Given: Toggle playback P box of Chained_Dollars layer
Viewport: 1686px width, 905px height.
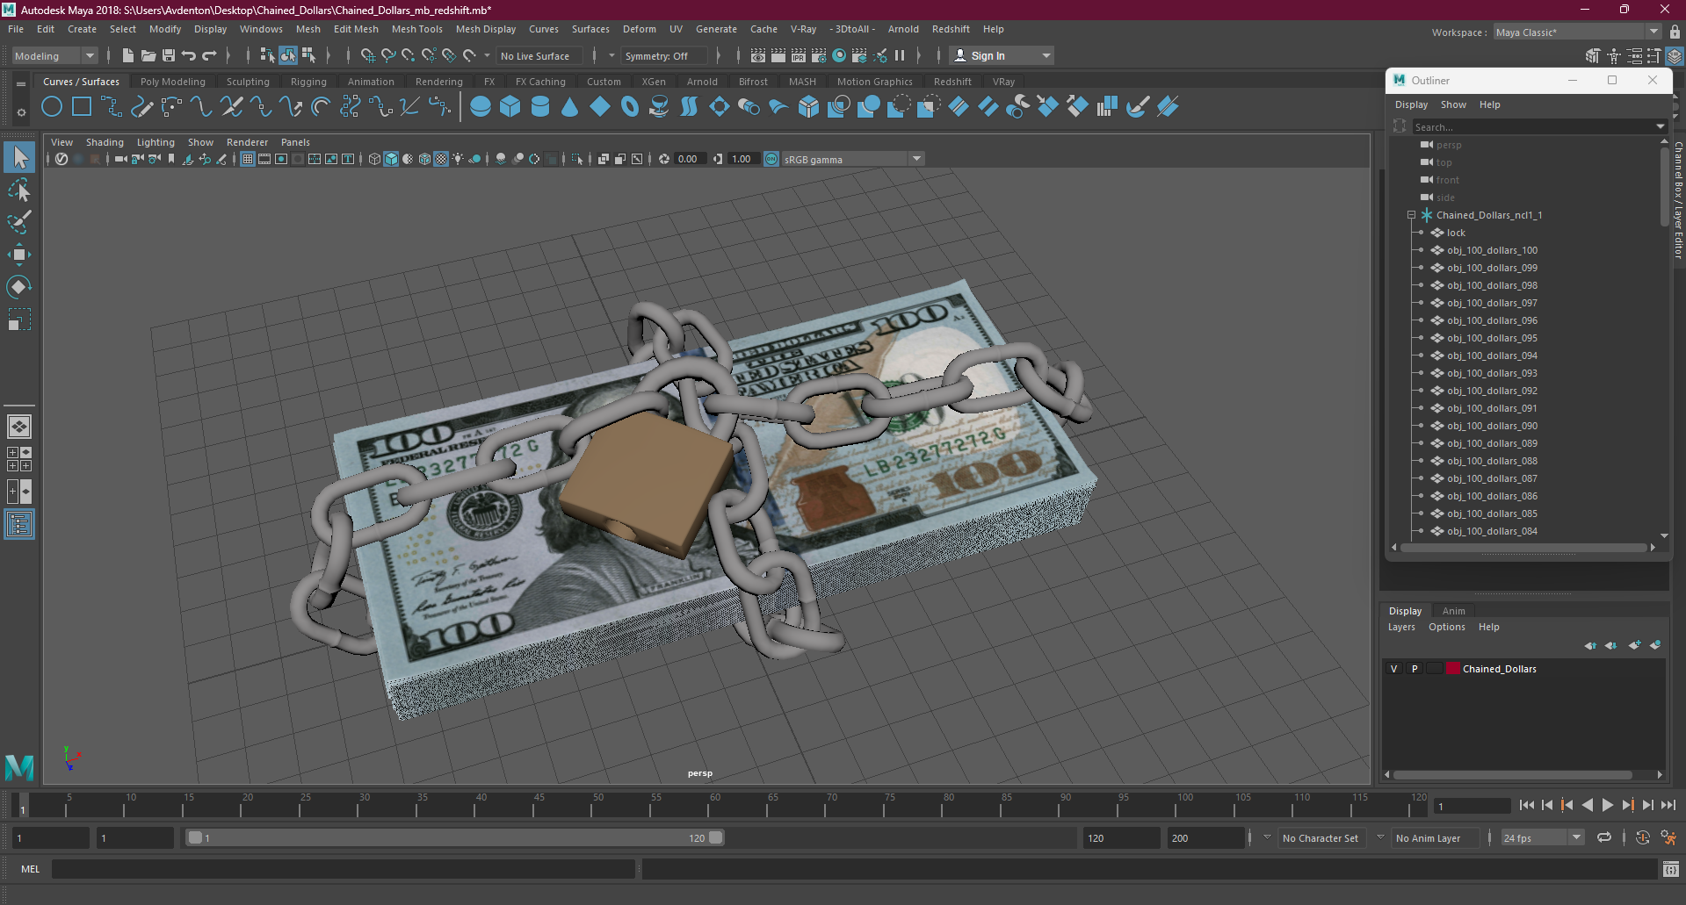Looking at the screenshot, I should 1415,669.
